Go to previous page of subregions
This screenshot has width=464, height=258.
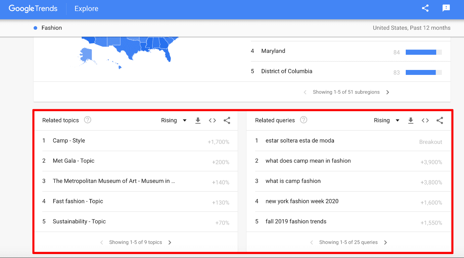(x=305, y=92)
